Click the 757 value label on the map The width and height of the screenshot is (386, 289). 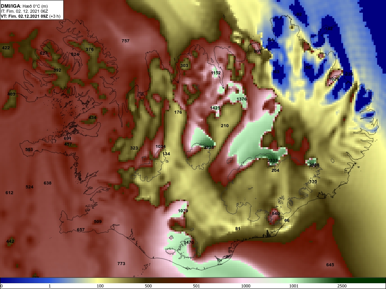125,41
